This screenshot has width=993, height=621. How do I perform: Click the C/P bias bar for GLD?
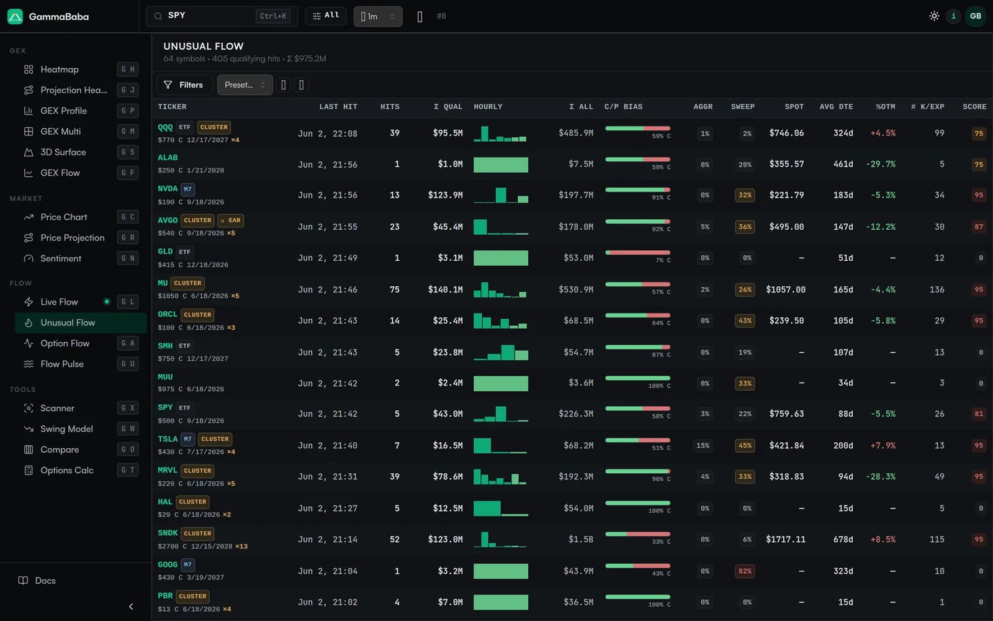tap(637, 253)
